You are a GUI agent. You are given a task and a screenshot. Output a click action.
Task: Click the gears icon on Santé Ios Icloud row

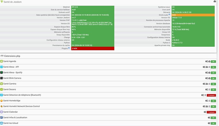pos(209,123)
